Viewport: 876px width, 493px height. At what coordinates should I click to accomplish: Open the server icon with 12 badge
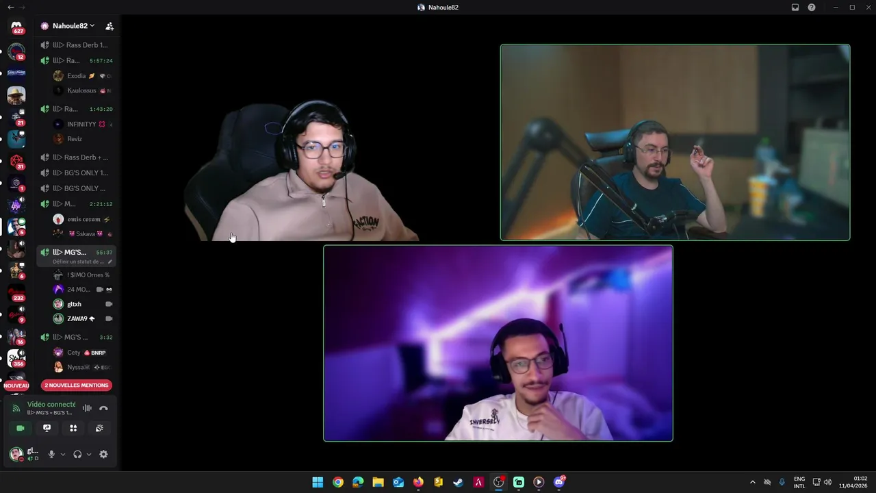tap(16, 51)
